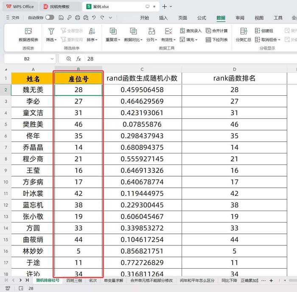Open the 排序 dropdown arrow
Screen dimensions: 297x292
[96, 40]
